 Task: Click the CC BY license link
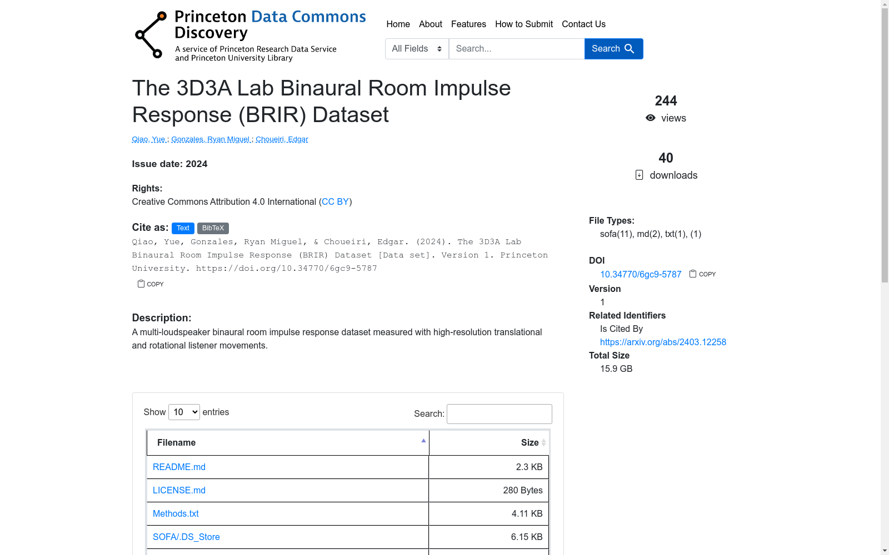(x=335, y=201)
